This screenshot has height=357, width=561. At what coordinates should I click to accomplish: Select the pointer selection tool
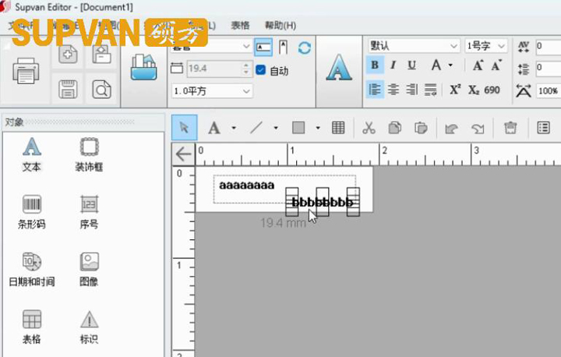click(x=184, y=128)
